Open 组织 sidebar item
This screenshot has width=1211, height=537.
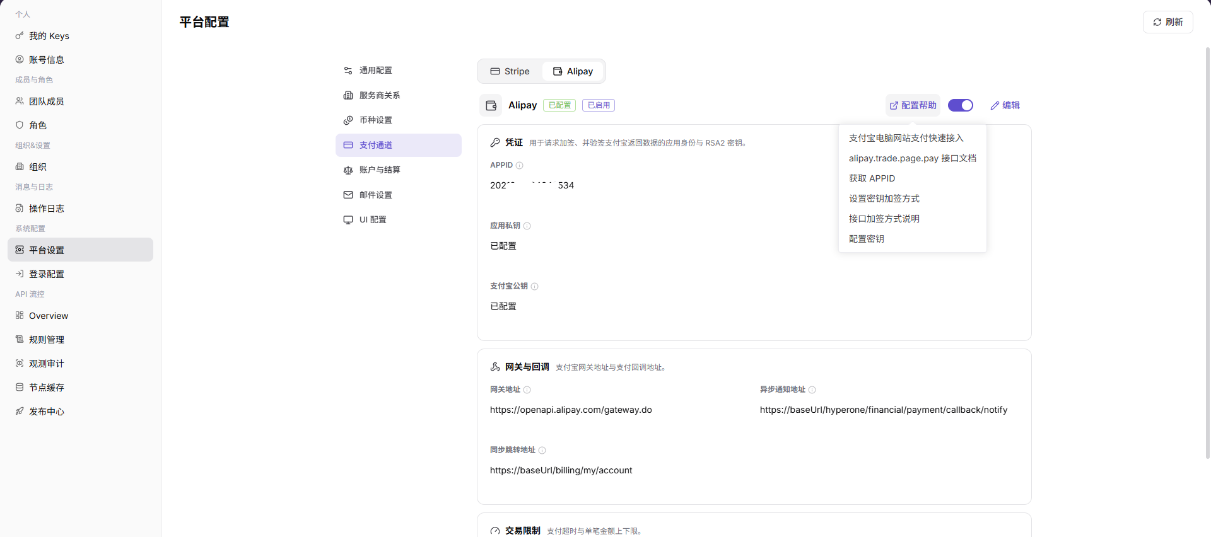click(x=80, y=167)
